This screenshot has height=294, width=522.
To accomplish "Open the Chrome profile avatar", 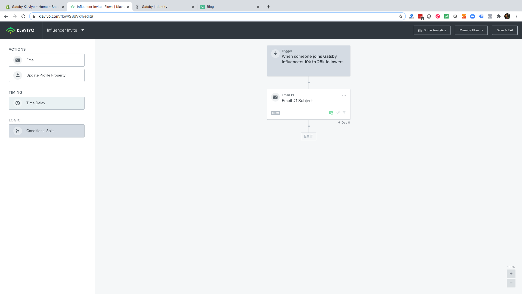I will [507, 16].
